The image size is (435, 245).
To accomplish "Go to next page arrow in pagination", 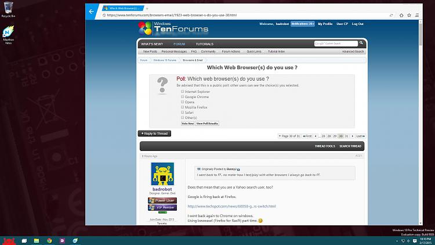I will click(353, 136).
